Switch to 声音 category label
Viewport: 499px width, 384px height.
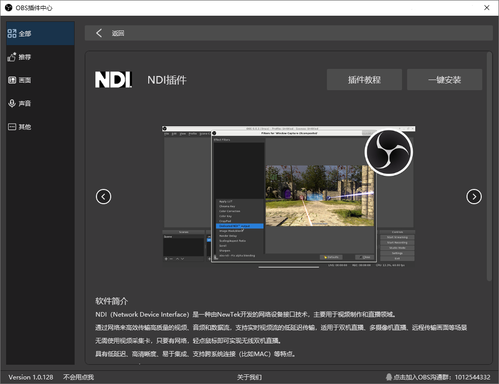[x=25, y=103]
